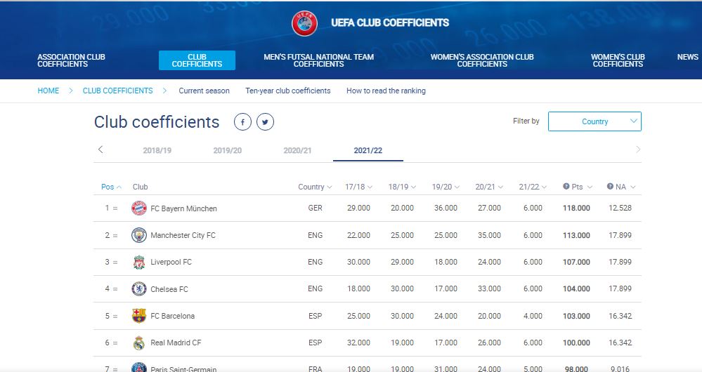Show earlier seasons with left arrow
Screen dimensions: 702x372
(100, 150)
